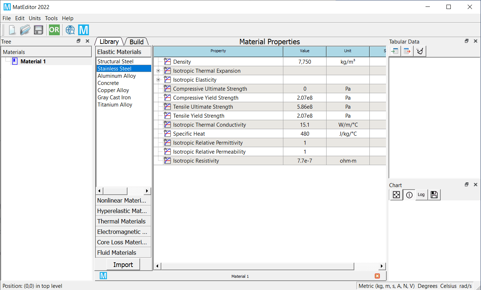The image size is (481, 290).
Task: Click the green OR toolbar icon
Action: (x=54, y=30)
